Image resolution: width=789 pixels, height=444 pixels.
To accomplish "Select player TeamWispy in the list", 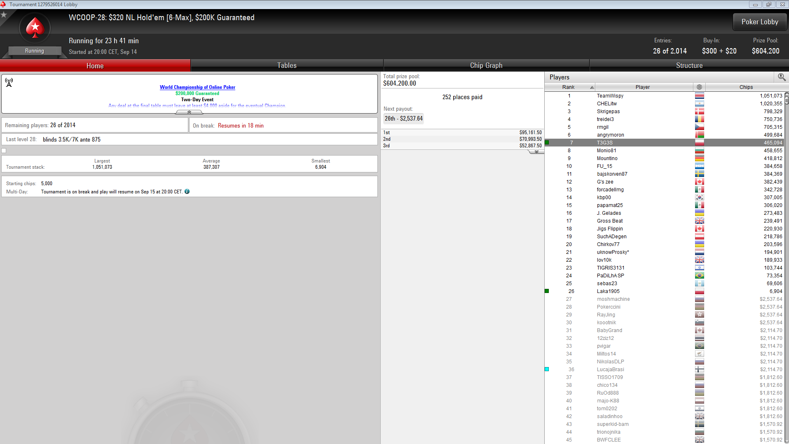I will point(610,96).
